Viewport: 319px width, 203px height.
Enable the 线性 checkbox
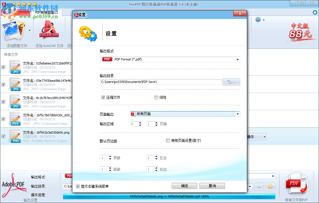[x=156, y=97]
